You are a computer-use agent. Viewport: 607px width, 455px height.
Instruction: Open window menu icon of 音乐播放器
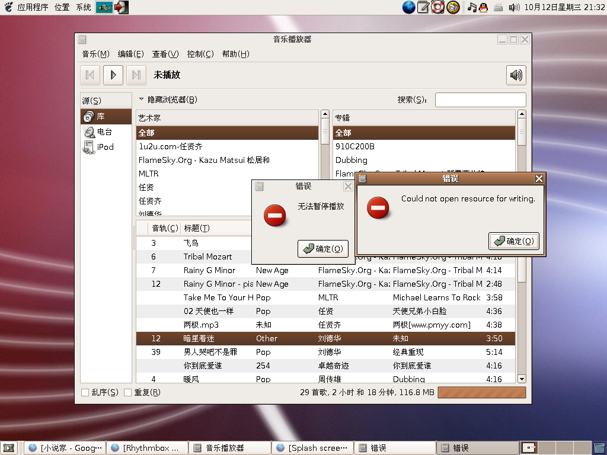[82, 39]
